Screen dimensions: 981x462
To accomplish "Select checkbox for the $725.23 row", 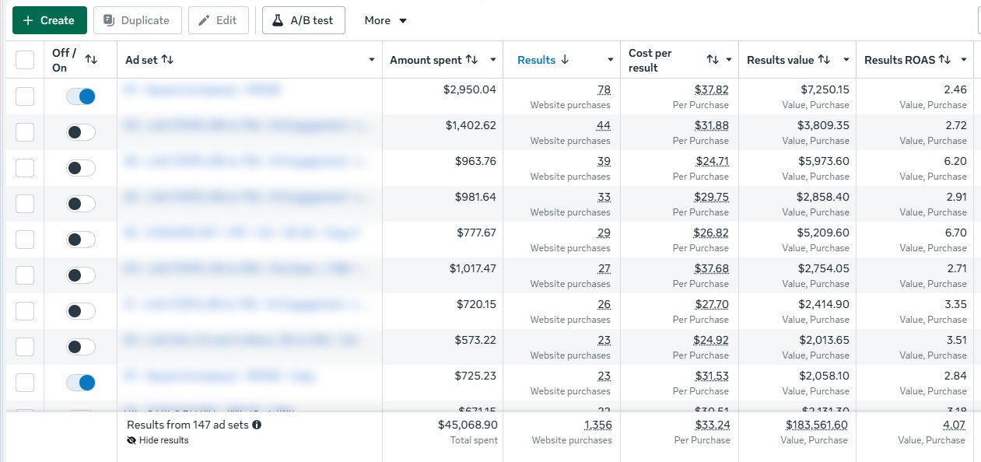I will pyautogui.click(x=25, y=383).
